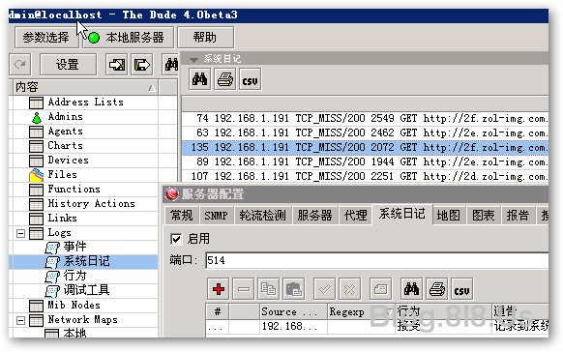
Task: Select highlighted log row with size 2072
Action: pos(365,148)
